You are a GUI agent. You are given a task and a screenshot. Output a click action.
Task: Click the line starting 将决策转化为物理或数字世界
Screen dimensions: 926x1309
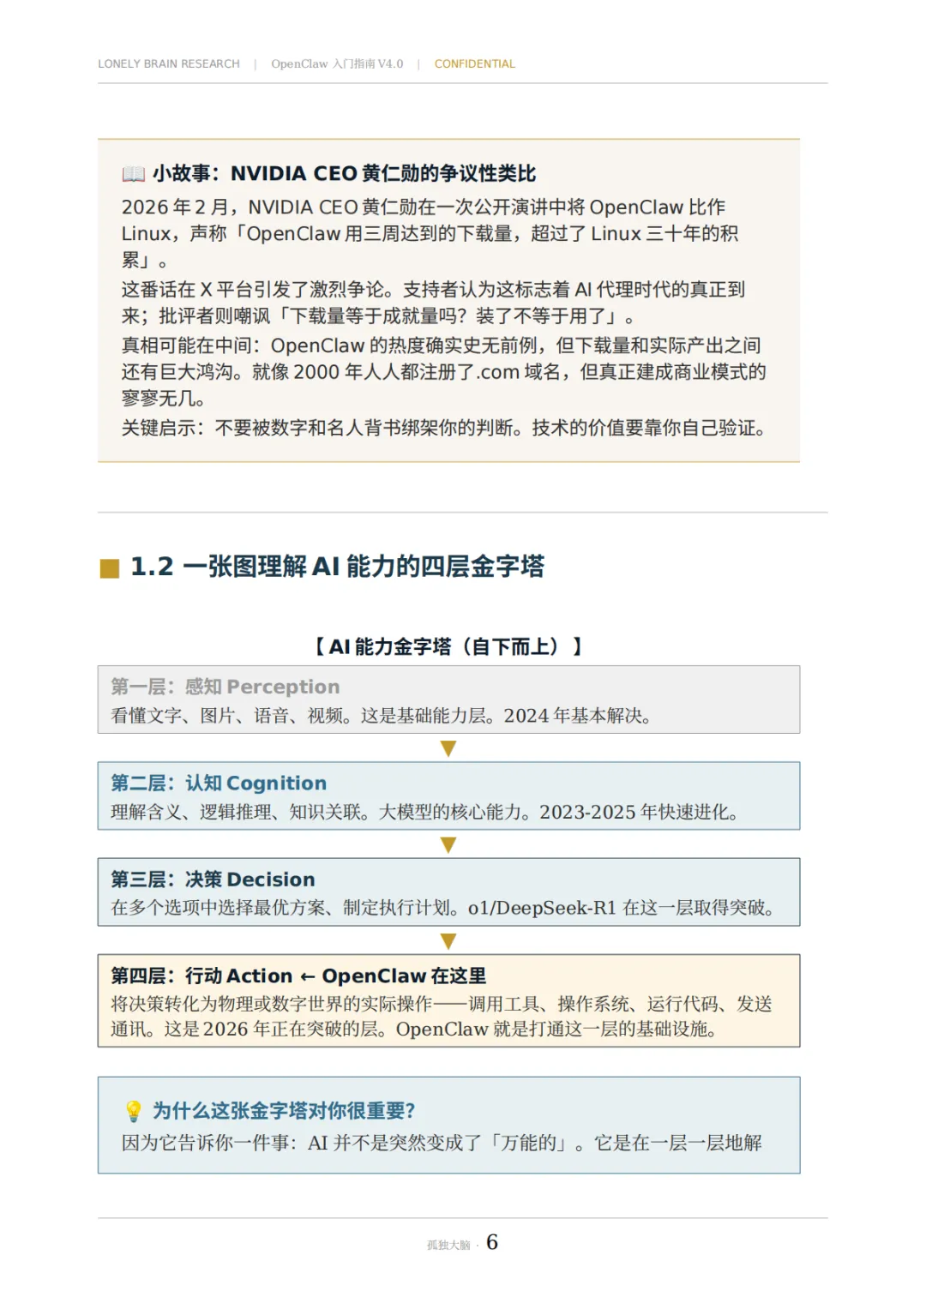tap(442, 1004)
